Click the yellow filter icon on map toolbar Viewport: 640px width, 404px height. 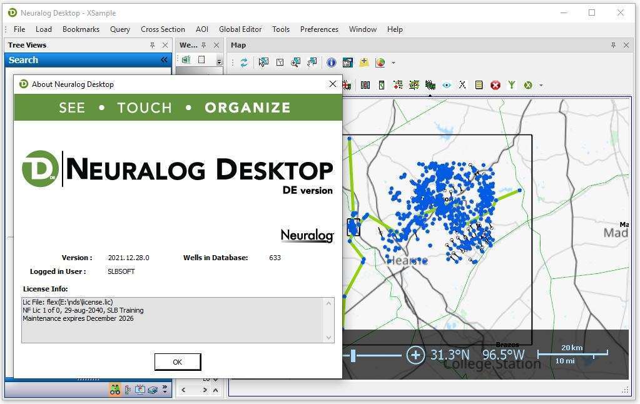click(x=512, y=84)
